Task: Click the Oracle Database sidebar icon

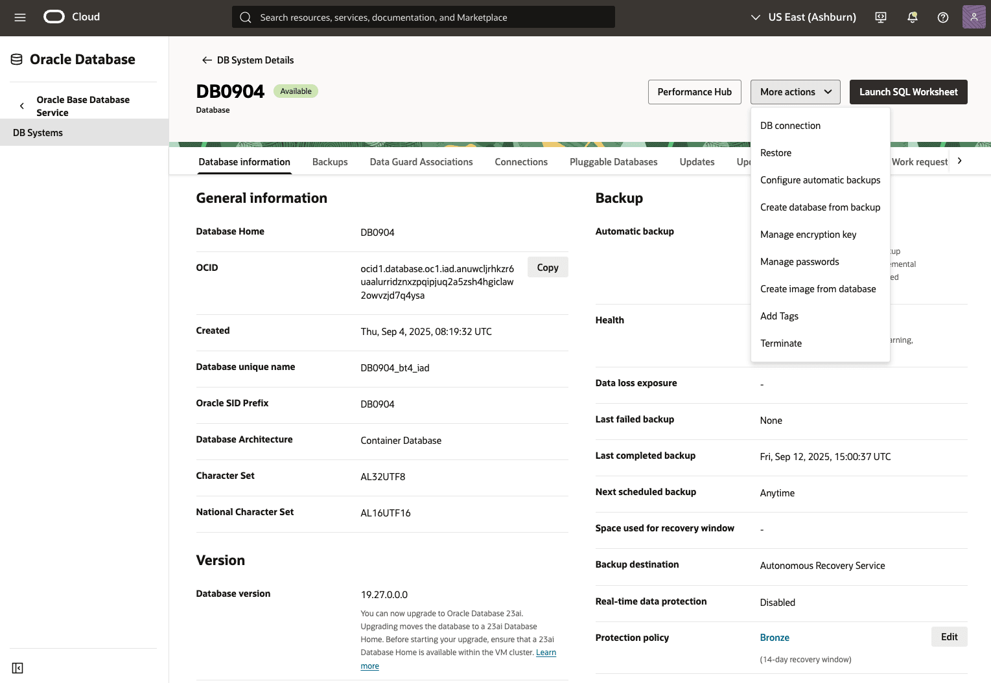Action: pyautogui.click(x=16, y=58)
